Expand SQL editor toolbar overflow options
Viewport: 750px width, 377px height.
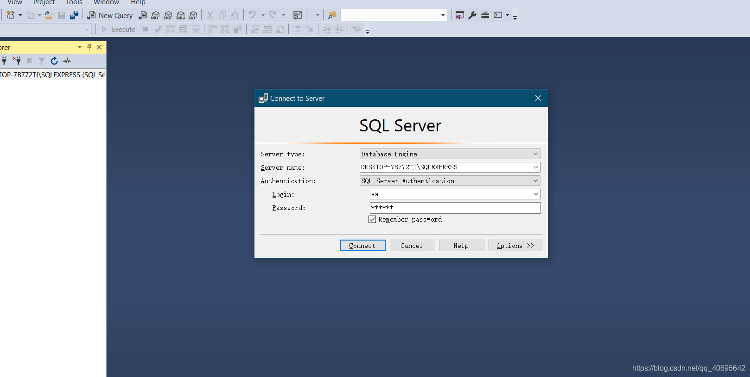tap(368, 31)
